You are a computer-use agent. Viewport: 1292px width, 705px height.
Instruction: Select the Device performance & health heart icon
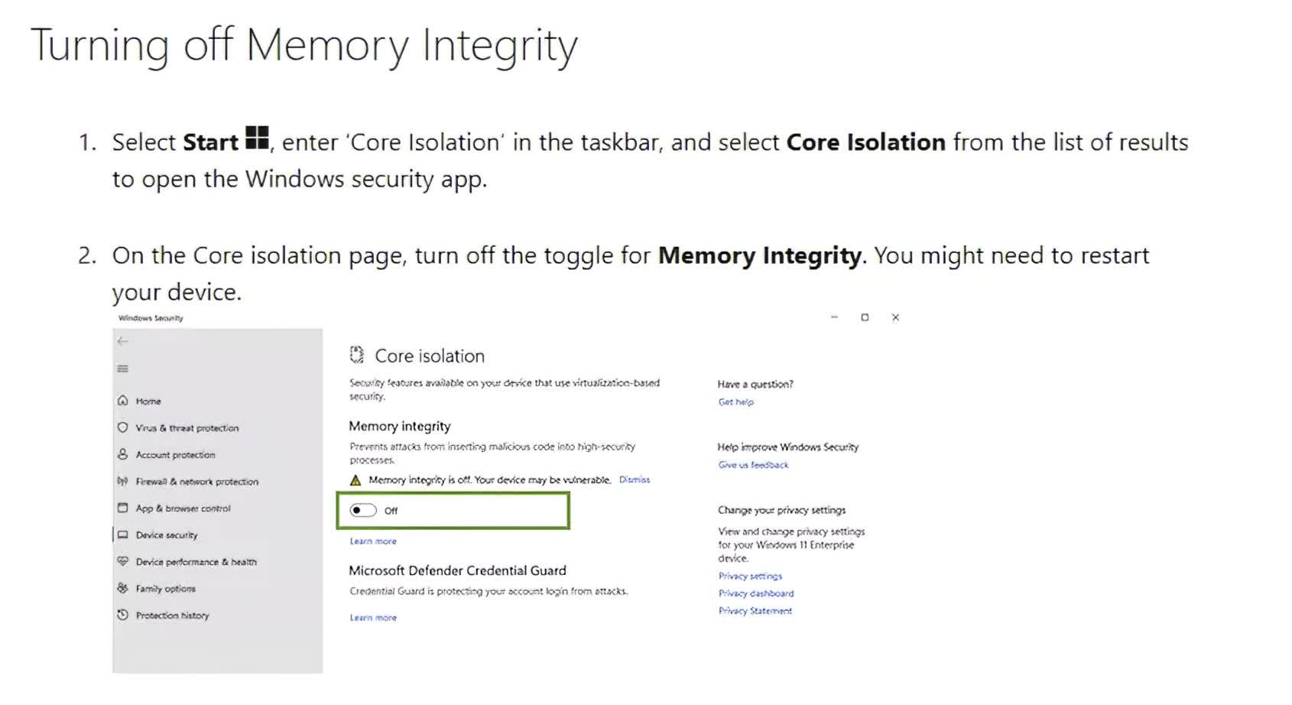point(122,561)
